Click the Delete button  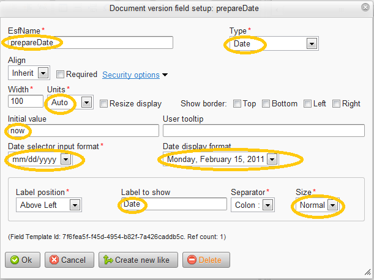pyautogui.click(x=206, y=260)
